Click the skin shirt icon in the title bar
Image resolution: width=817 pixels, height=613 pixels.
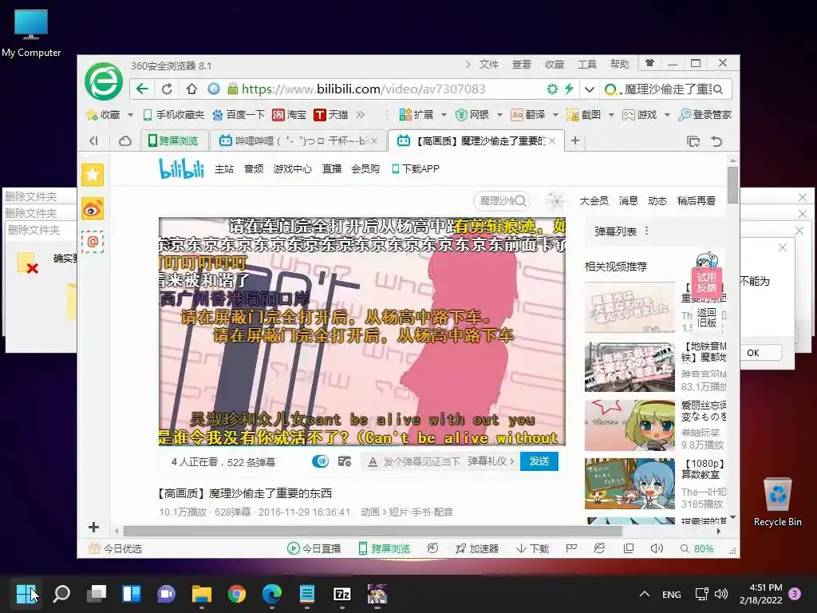(649, 63)
